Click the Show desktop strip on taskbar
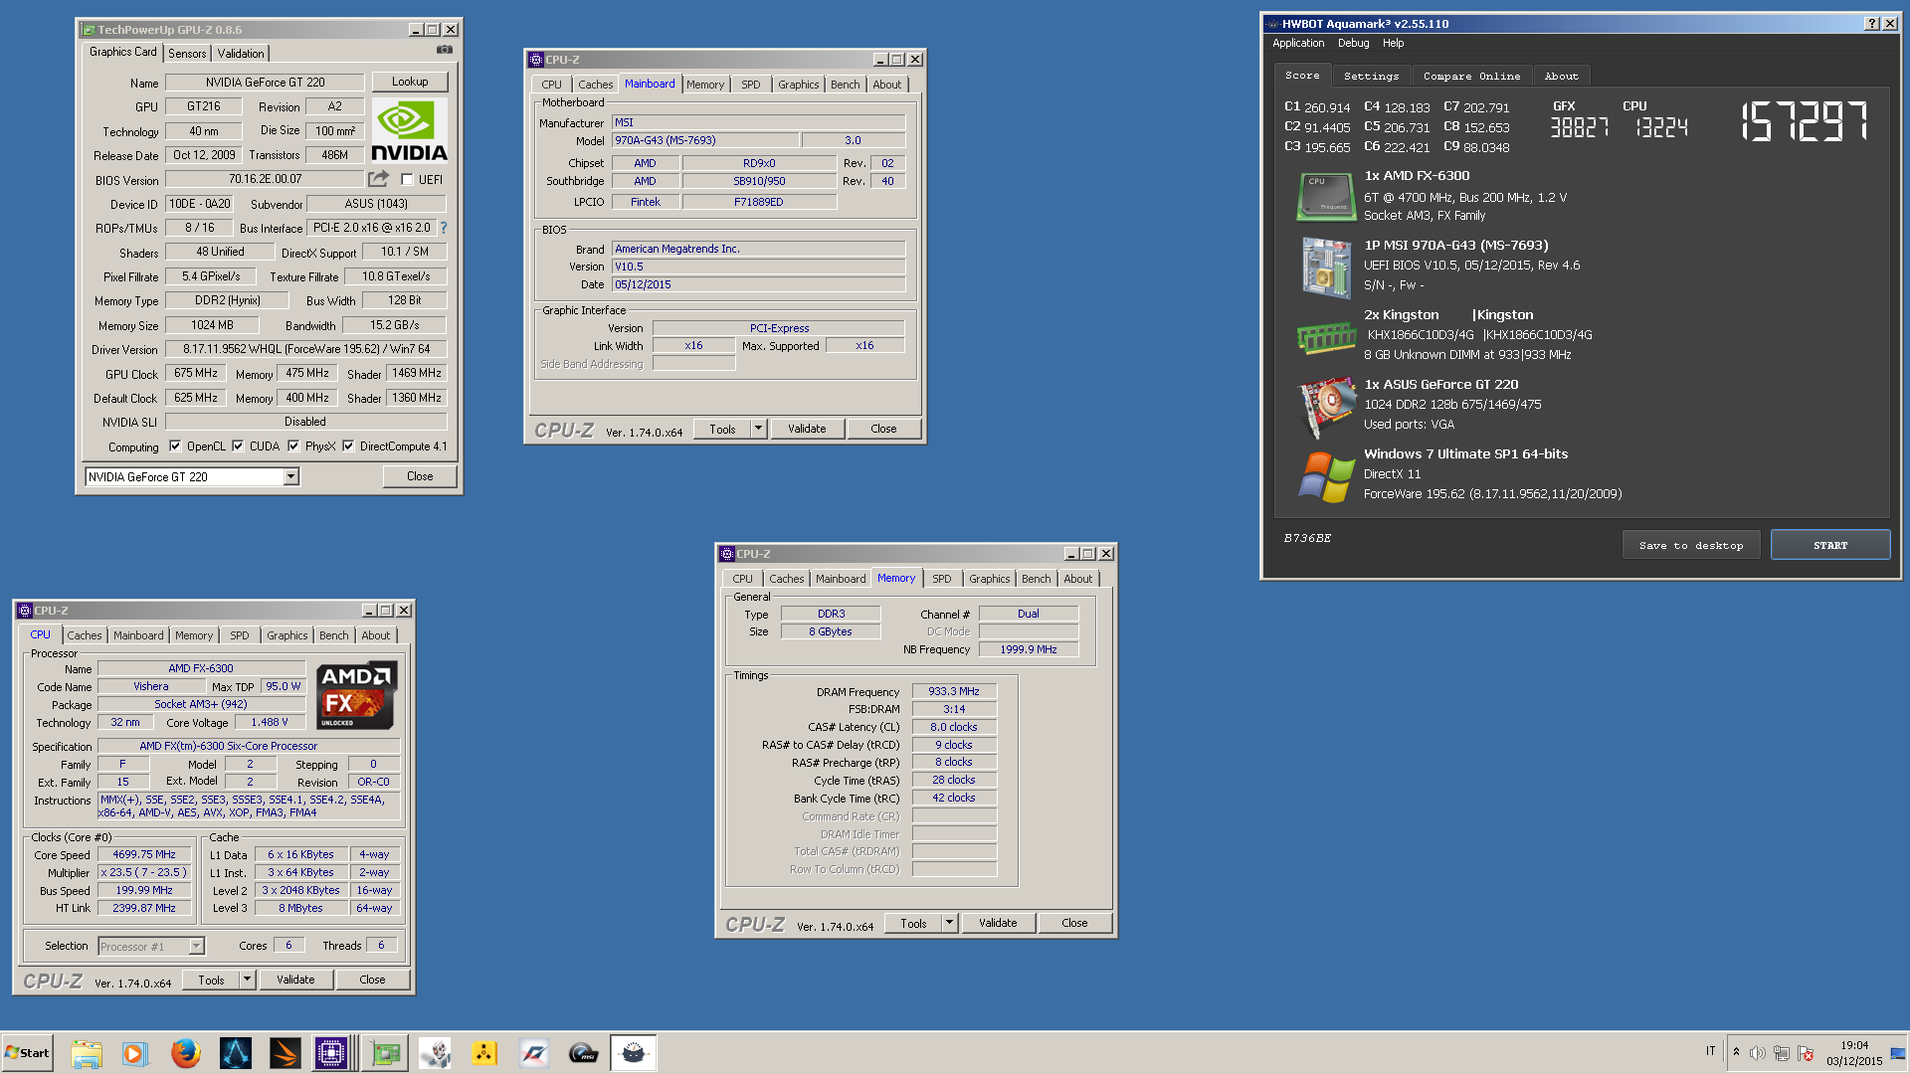 [x=1899, y=1053]
